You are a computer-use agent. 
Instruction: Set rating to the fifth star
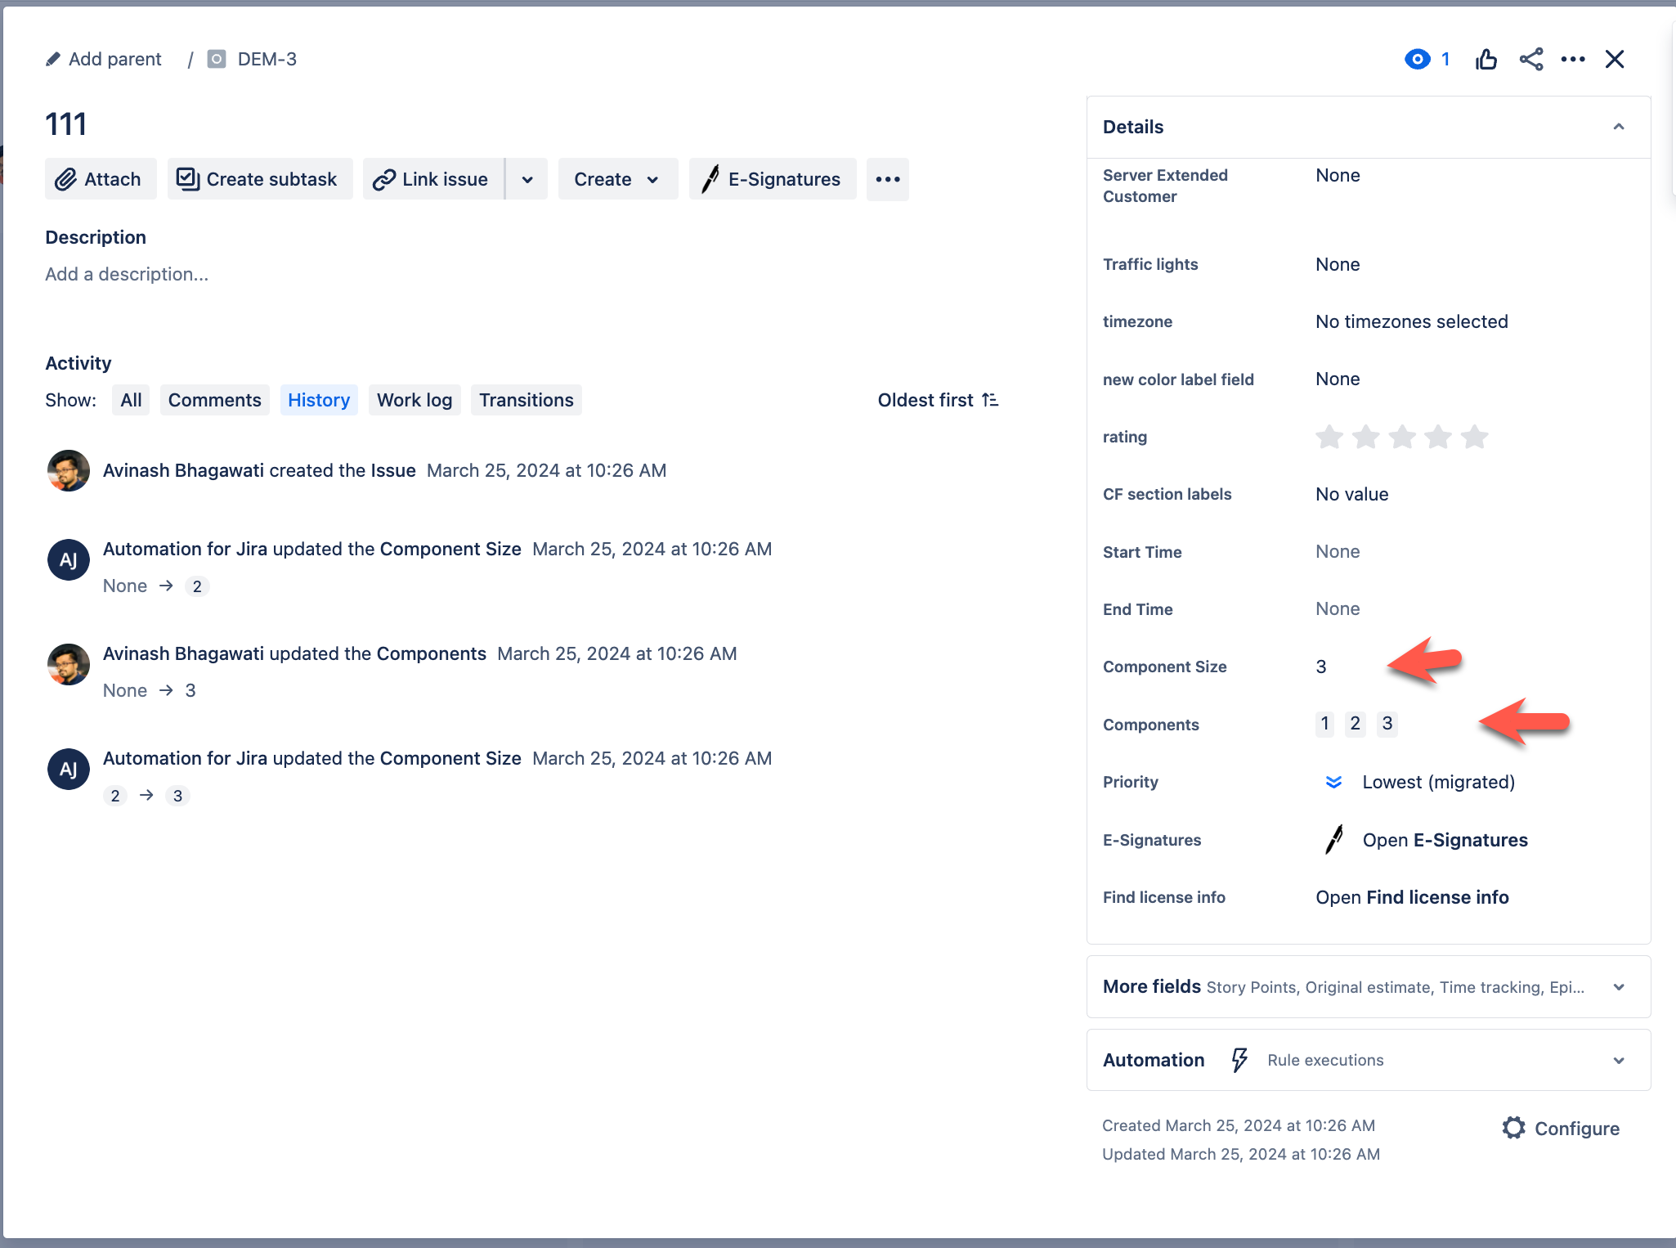(x=1474, y=437)
